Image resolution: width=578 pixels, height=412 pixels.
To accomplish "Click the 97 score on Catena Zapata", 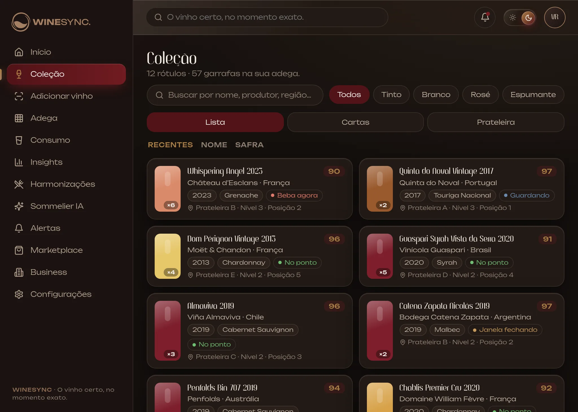I will (x=546, y=306).
